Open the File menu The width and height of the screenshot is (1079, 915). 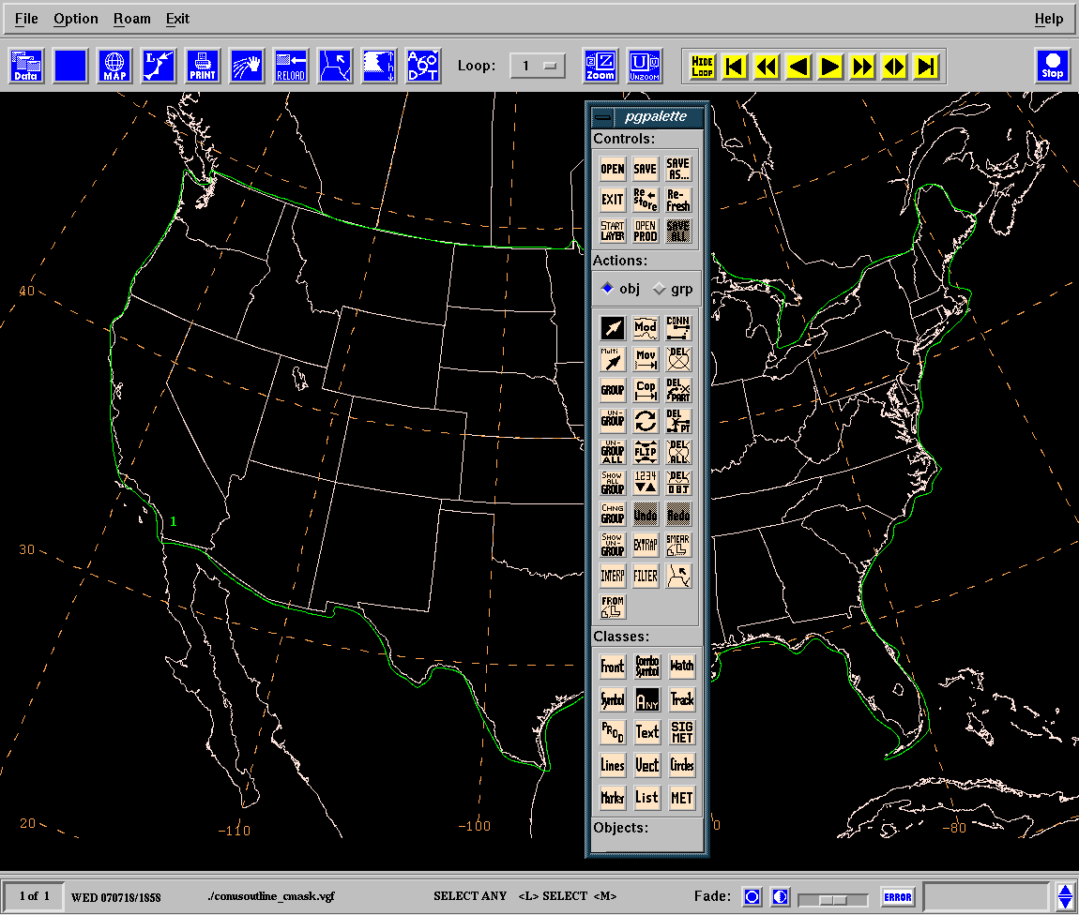click(x=27, y=19)
